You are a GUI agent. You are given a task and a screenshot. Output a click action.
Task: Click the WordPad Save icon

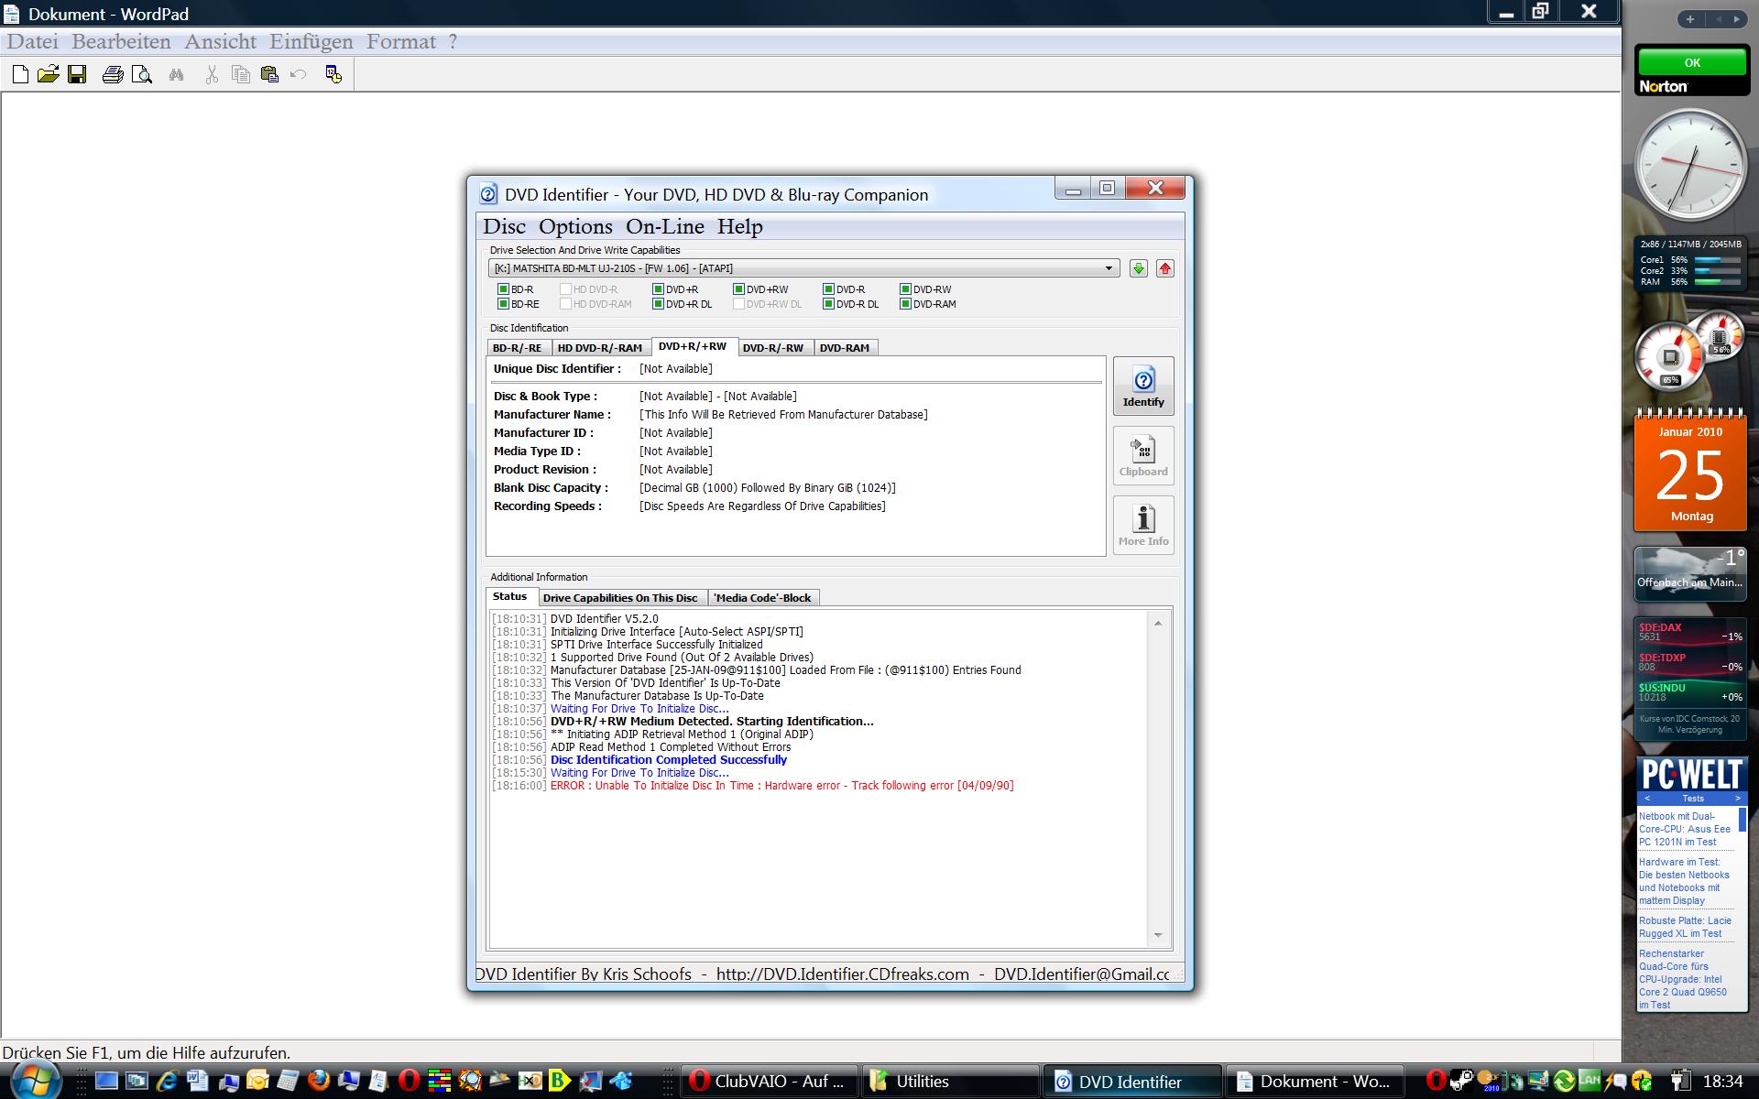(77, 75)
